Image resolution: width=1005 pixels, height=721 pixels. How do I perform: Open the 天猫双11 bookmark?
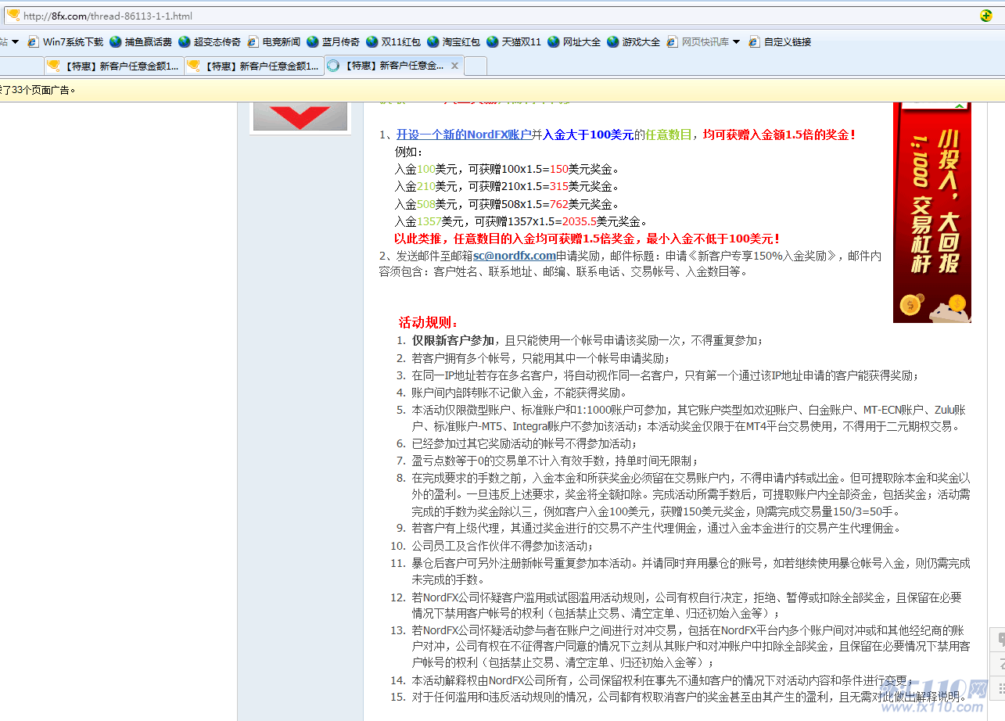pyautogui.click(x=514, y=42)
